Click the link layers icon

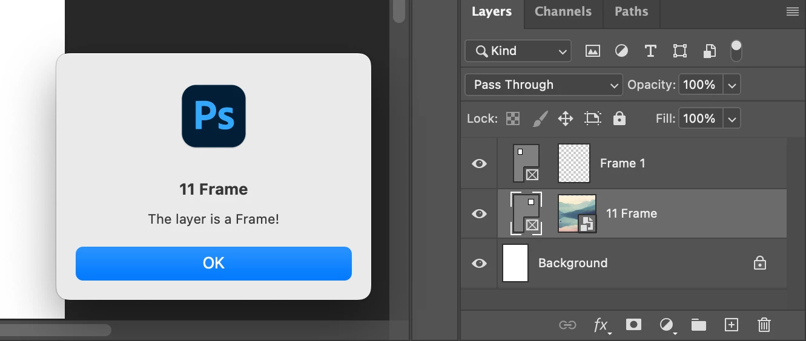567,325
